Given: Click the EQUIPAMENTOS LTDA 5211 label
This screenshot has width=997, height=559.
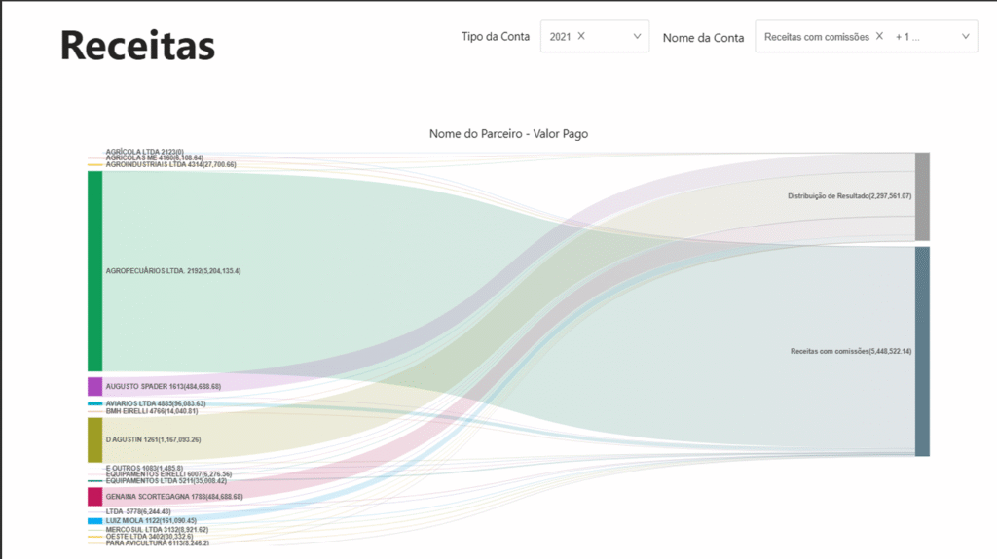Looking at the screenshot, I should pos(166,481).
